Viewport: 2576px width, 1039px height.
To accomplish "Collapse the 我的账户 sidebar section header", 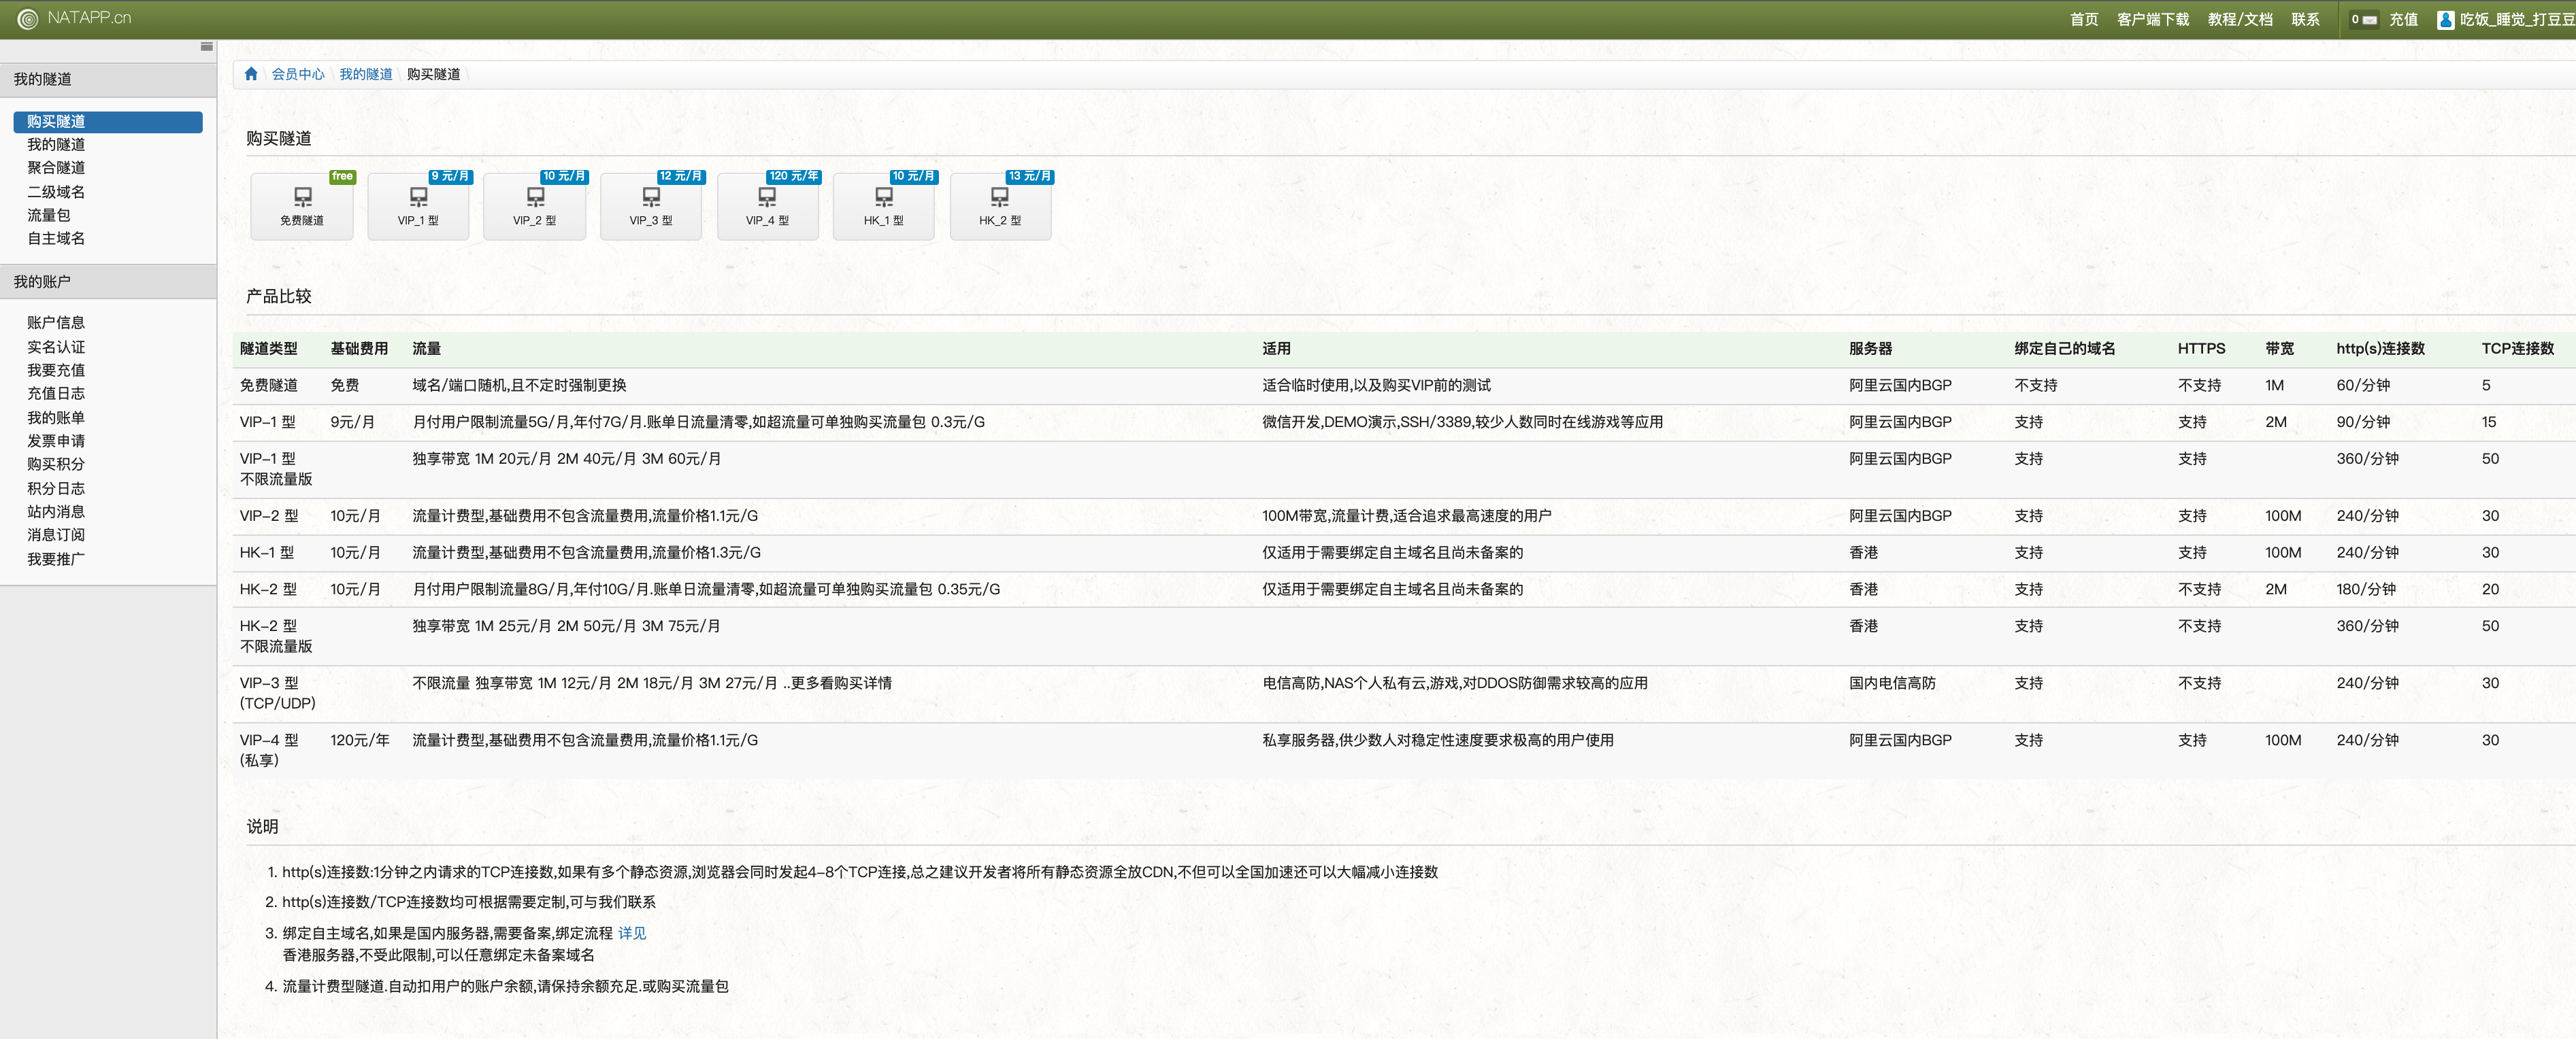I will (108, 282).
